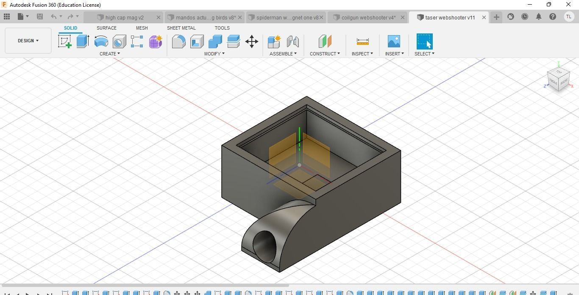Select the Create Sketch tool
This screenshot has height=295, width=579.
65,41
